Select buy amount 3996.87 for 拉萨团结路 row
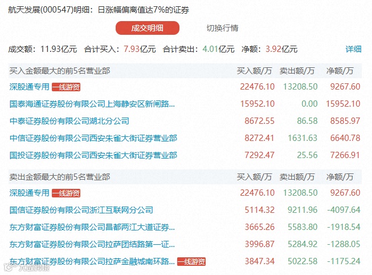The image size is (372, 275). point(260,244)
